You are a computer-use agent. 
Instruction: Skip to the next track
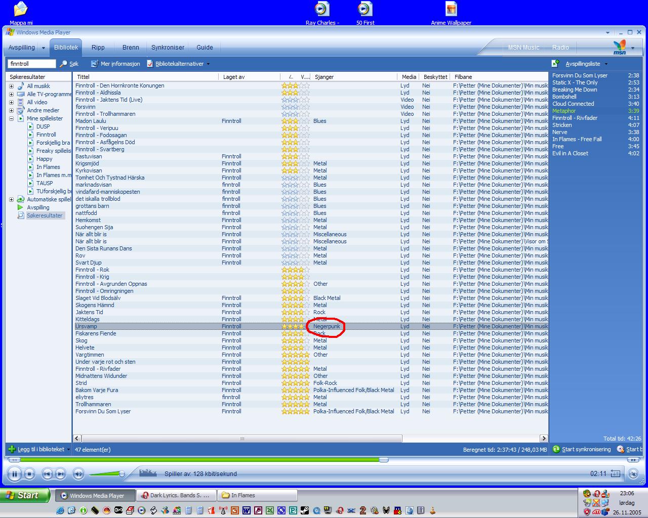pos(60,474)
